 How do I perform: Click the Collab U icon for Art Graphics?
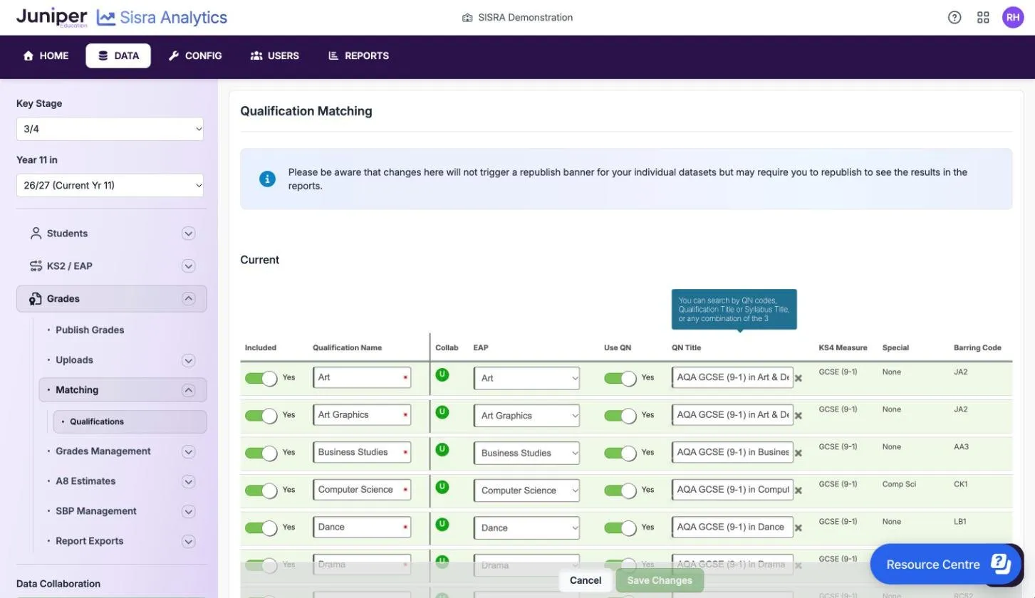click(x=442, y=411)
